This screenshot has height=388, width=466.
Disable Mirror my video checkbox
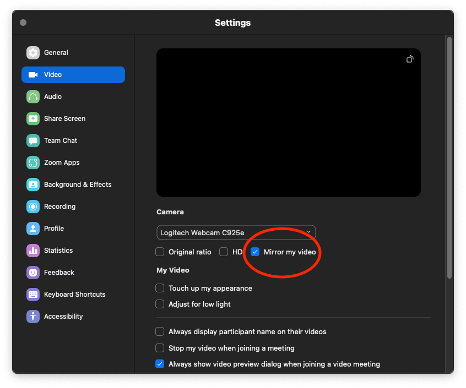(255, 252)
